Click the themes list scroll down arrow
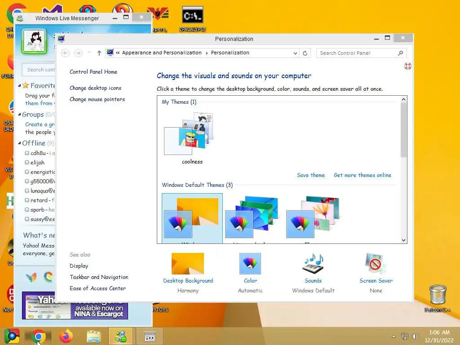The width and height of the screenshot is (460, 345). [404, 240]
